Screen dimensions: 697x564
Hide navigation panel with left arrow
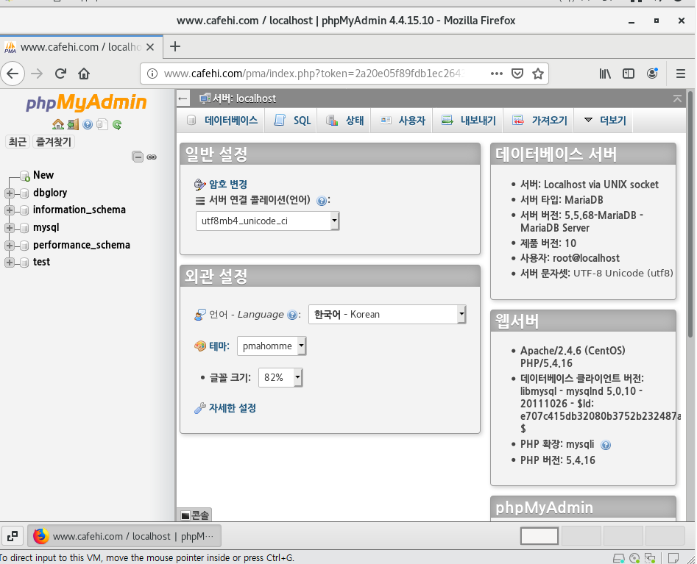183,99
